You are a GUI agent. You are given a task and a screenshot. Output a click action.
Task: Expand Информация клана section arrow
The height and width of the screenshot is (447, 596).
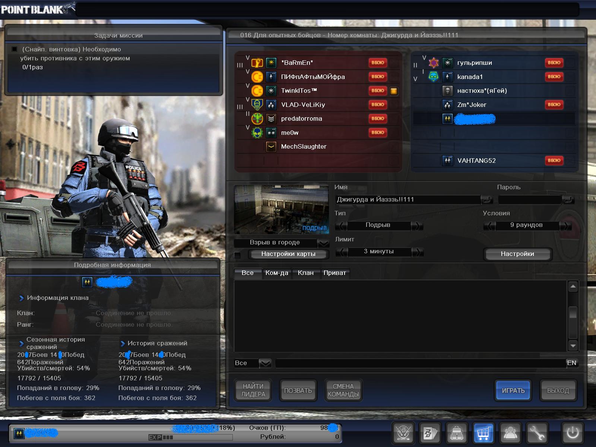point(22,298)
